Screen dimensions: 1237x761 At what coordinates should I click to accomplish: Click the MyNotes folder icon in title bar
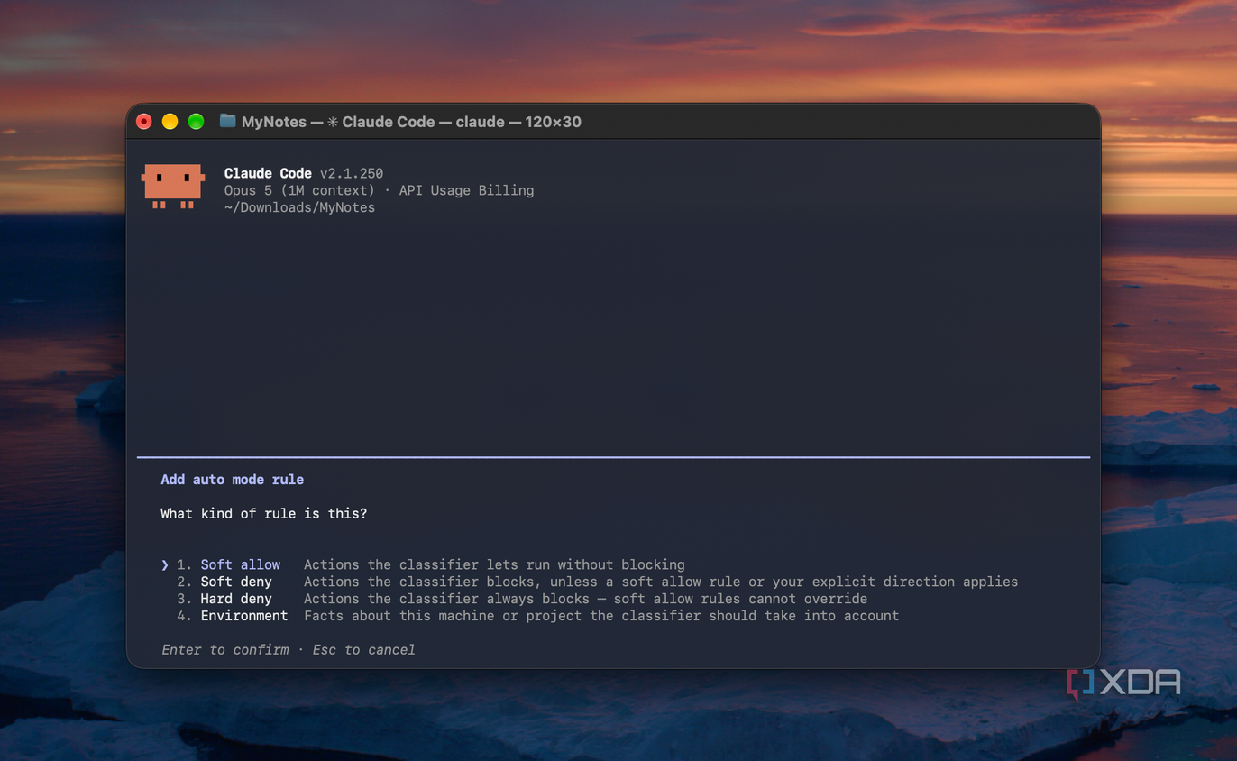click(227, 121)
